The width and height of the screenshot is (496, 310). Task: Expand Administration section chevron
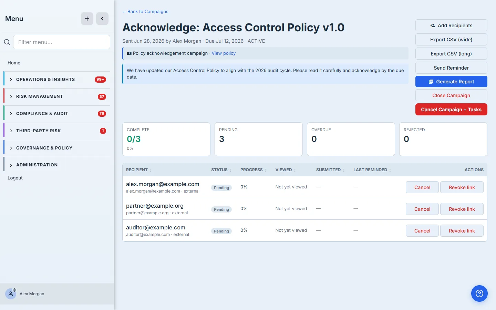pyautogui.click(x=11, y=165)
